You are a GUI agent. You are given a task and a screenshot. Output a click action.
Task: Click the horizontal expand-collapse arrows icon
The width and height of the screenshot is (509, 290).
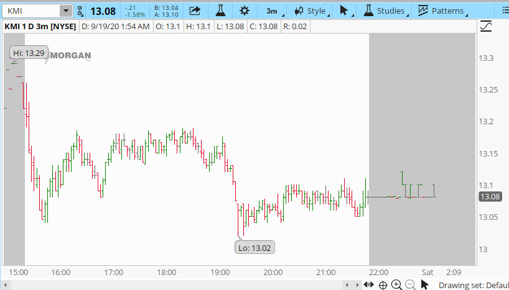coord(368,284)
